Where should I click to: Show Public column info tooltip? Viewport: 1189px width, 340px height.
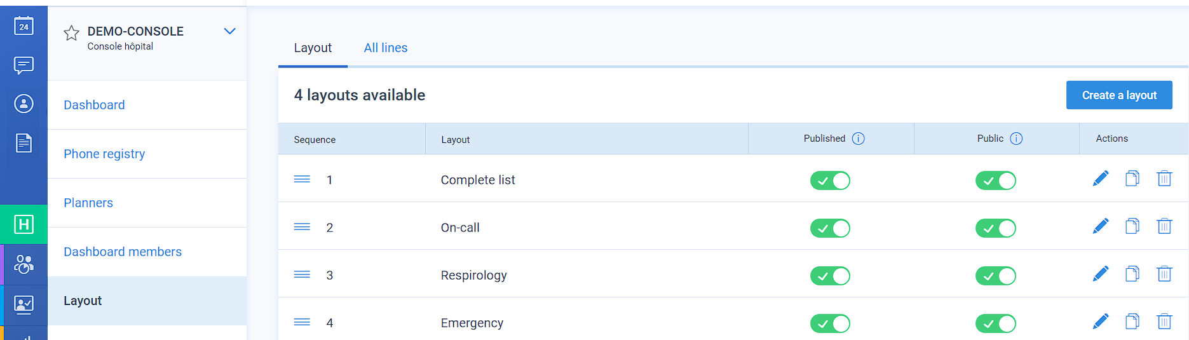tap(1016, 139)
